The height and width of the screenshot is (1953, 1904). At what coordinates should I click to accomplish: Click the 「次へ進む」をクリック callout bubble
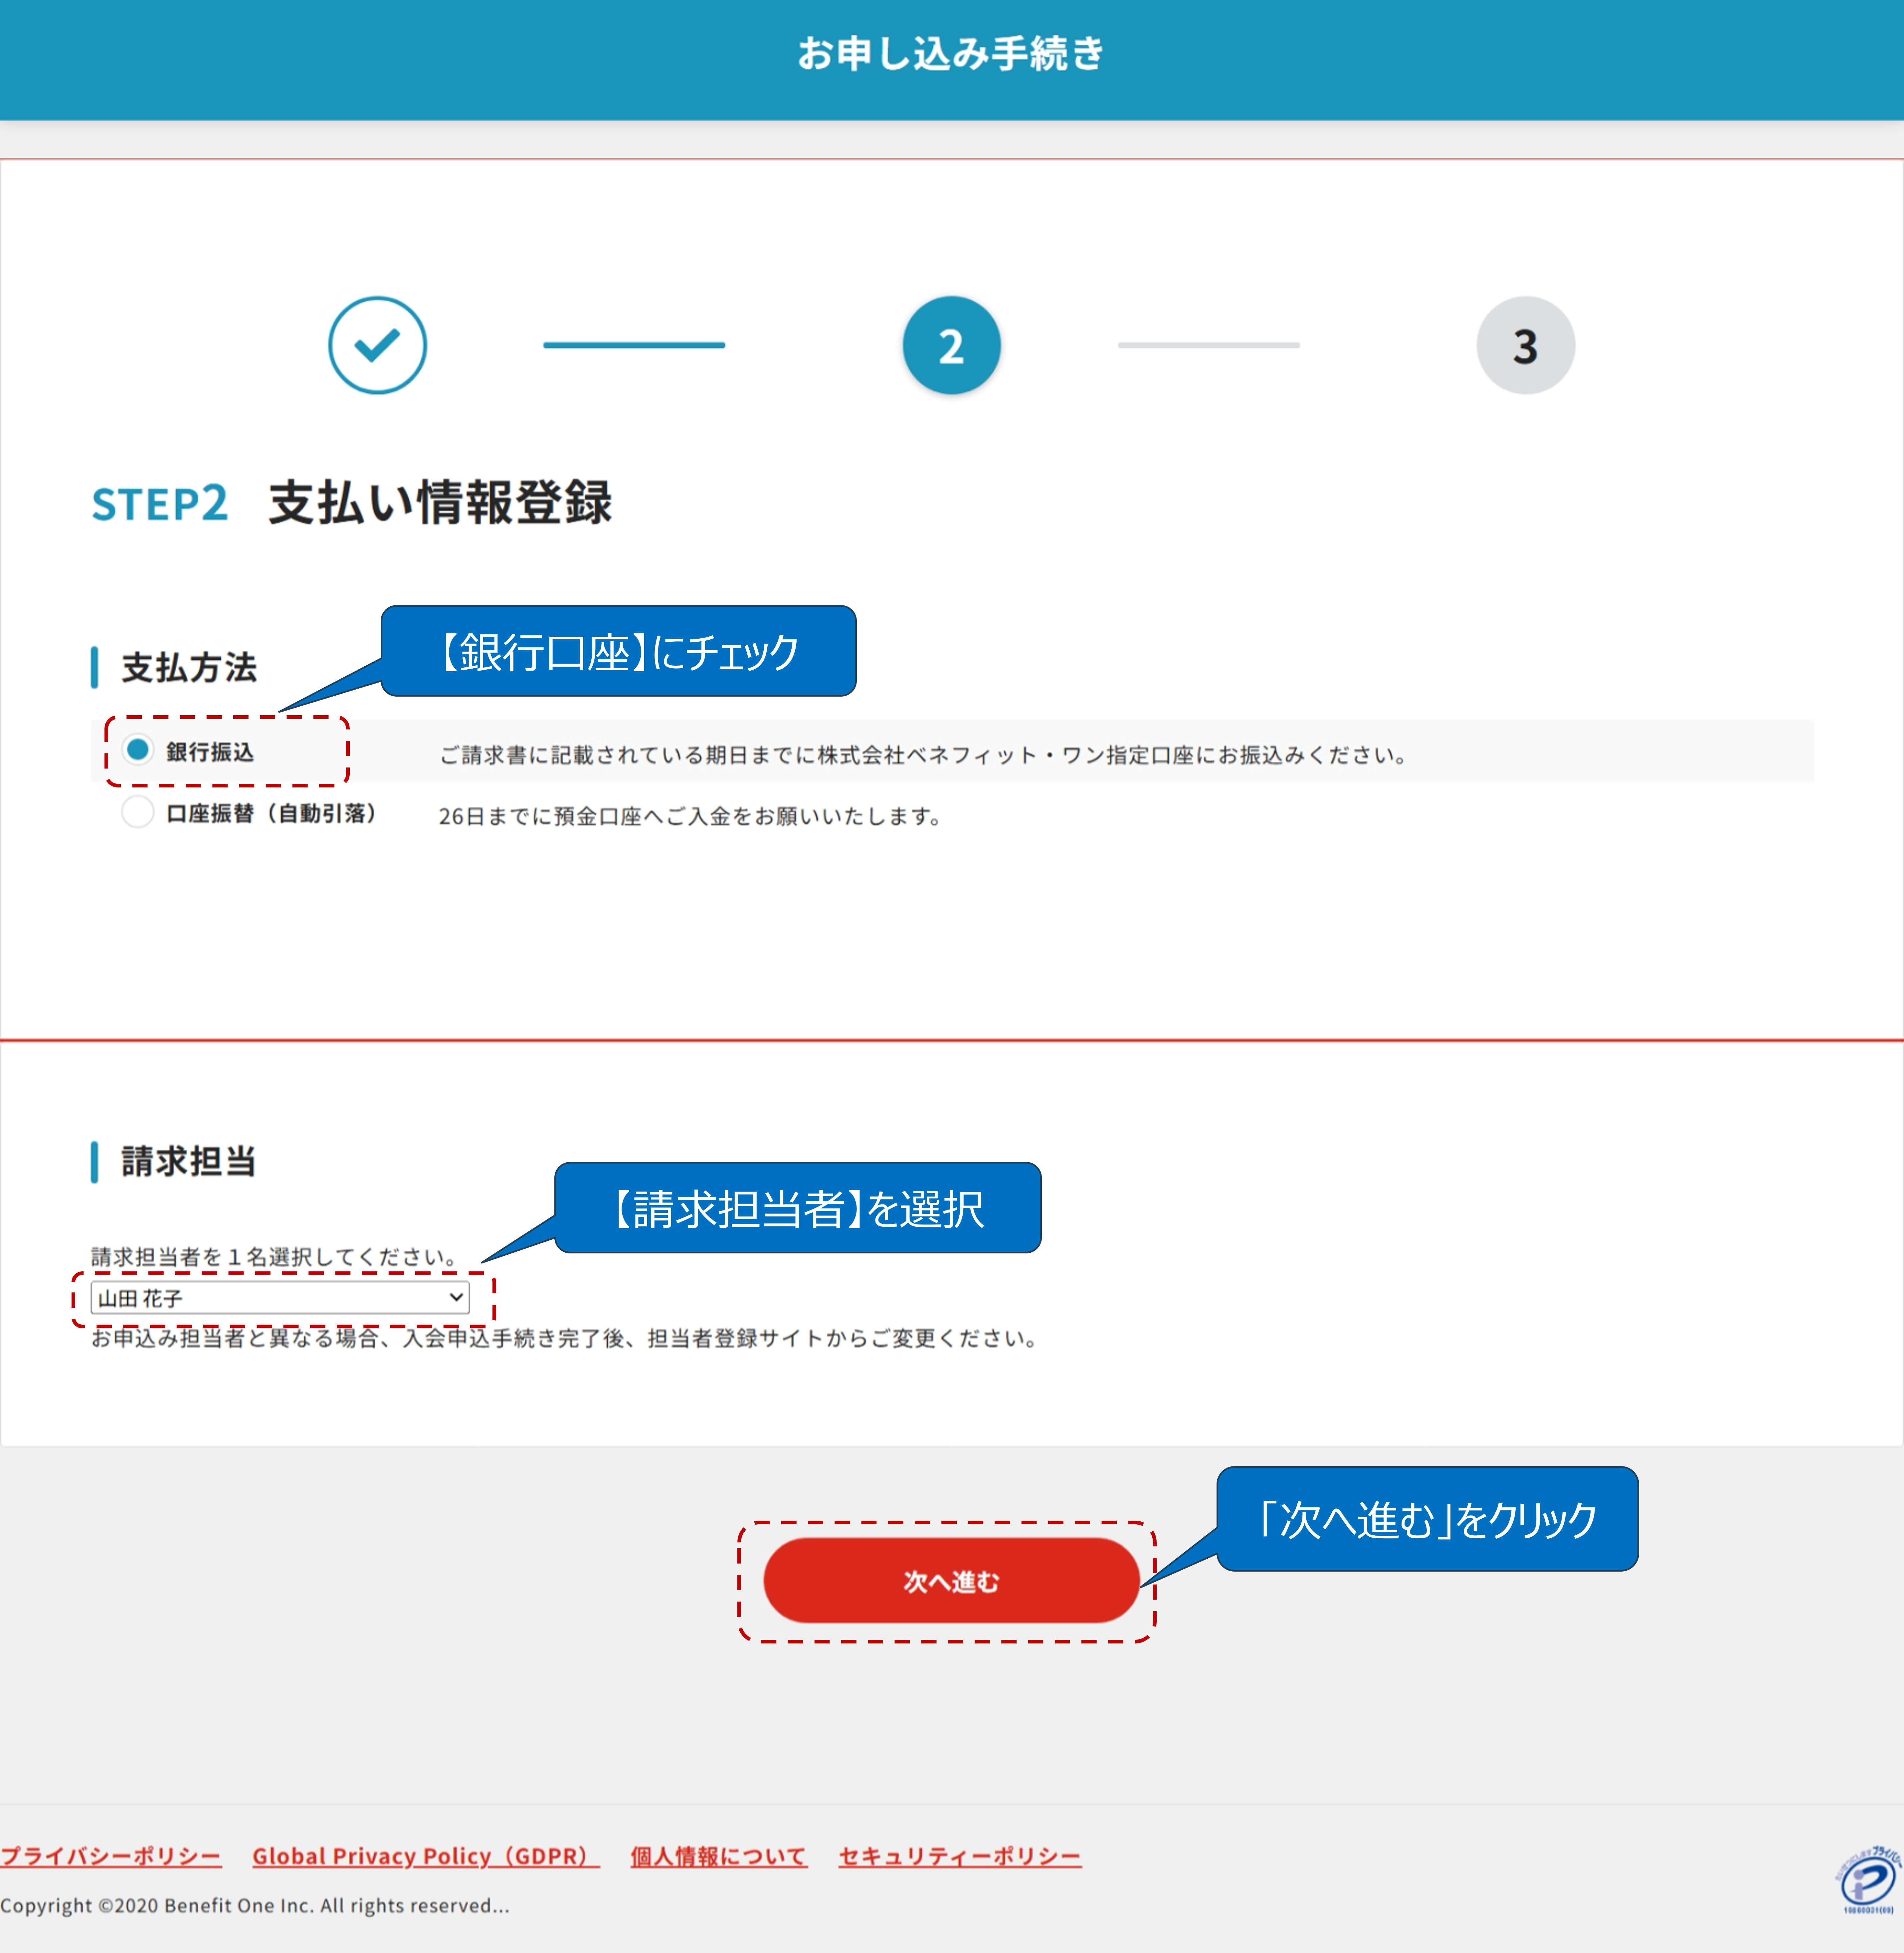tap(1427, 1518)
